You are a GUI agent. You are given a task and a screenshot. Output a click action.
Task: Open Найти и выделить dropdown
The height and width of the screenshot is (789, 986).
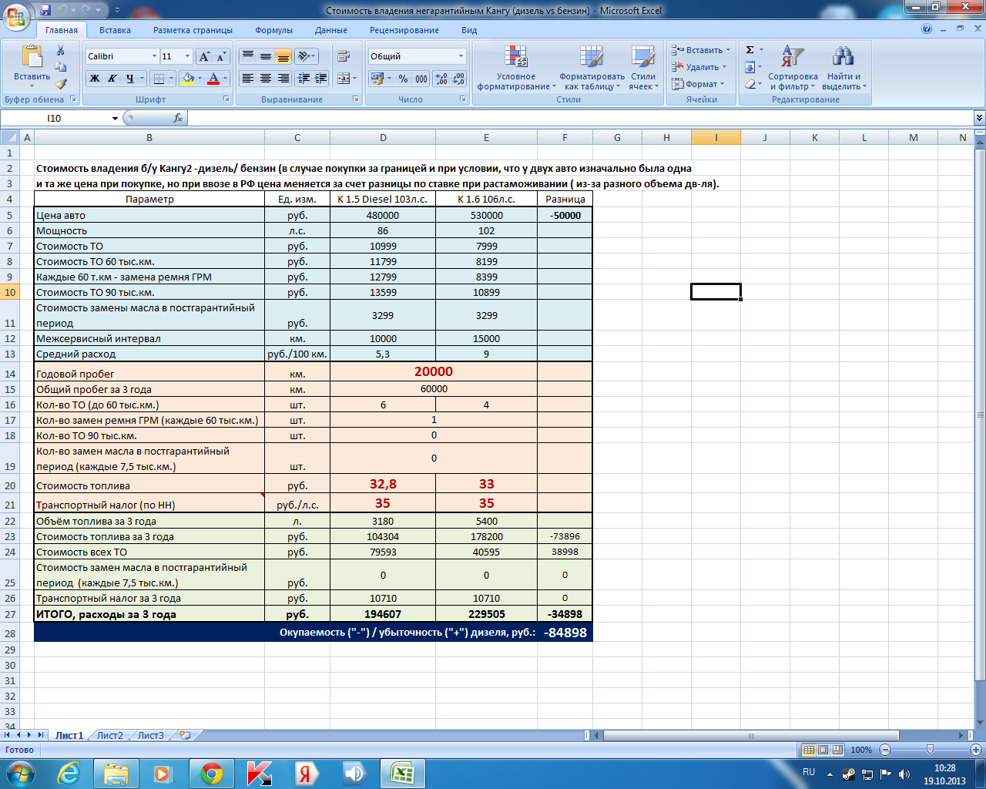(x=844, y=69)
